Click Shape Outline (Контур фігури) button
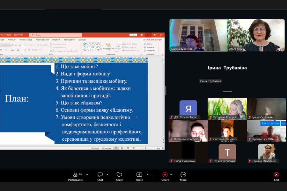The width and height of the screenshot is (287, 191). [x=130, y=47]
